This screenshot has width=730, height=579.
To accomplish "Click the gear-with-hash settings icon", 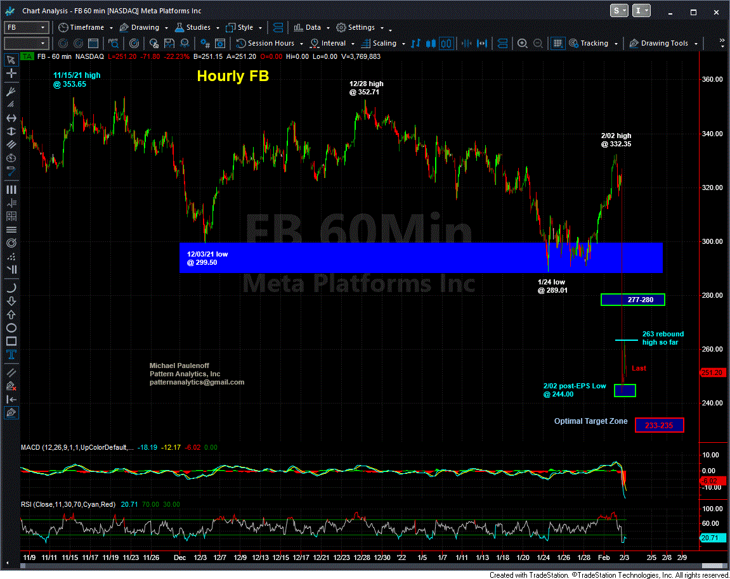I will (x=205, y=43).
